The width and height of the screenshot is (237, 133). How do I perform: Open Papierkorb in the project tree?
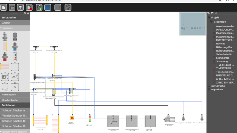(217, 90)
